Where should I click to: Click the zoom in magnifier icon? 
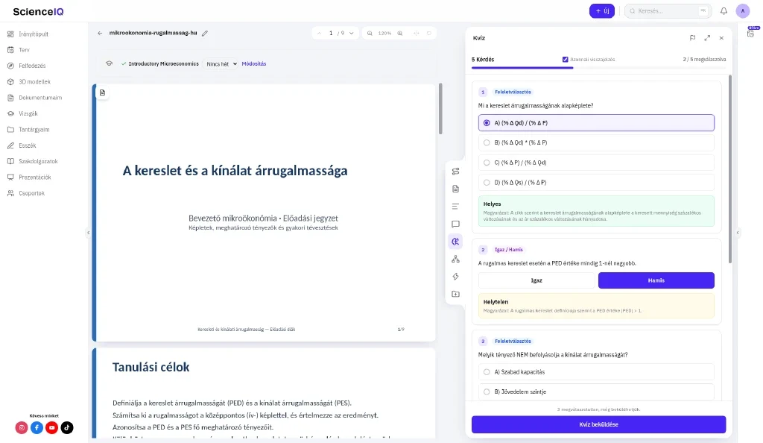(x=400, y=33)
